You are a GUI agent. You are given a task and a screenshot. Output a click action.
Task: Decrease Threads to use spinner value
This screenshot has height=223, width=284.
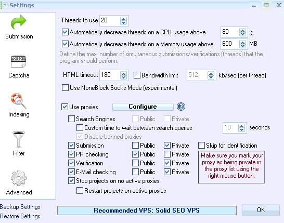[x=123, y=23]
